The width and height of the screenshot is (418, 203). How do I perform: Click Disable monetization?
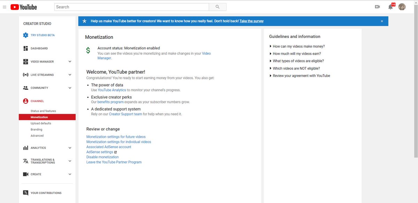(102, 157)
